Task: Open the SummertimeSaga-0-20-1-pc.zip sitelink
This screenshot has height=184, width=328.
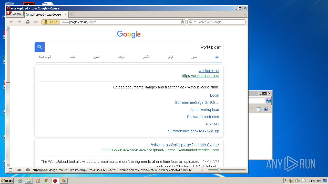Action: [193, 131]
